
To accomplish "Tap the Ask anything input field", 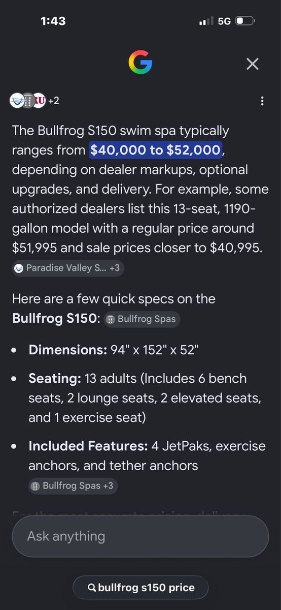I will (140, 536).
